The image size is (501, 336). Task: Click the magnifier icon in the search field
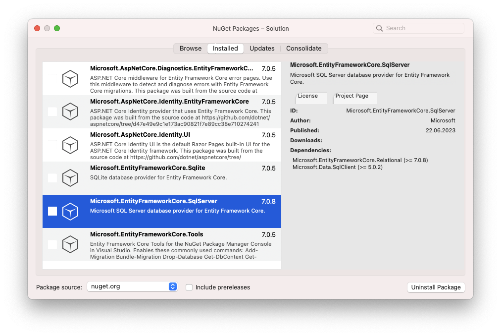click(x=379, y=28)
